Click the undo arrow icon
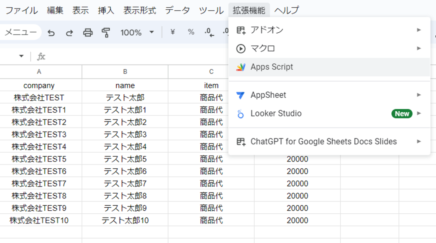This screenshot has height=243, width=436. coord(51,33)
